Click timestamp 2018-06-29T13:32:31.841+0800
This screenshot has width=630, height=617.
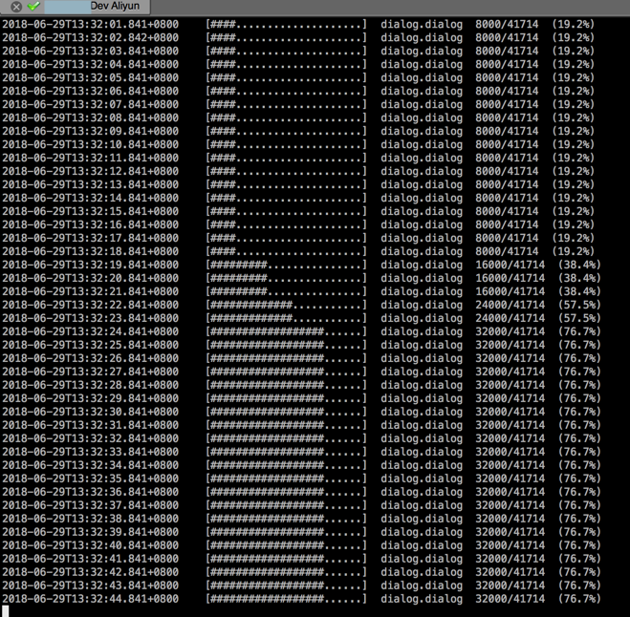(x=91, y=425)
